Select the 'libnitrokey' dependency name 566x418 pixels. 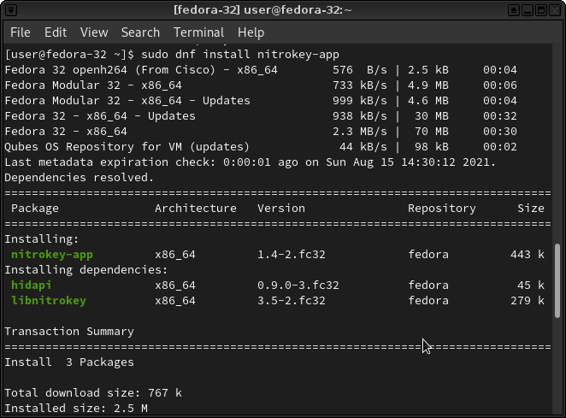(x=49, y=300)
